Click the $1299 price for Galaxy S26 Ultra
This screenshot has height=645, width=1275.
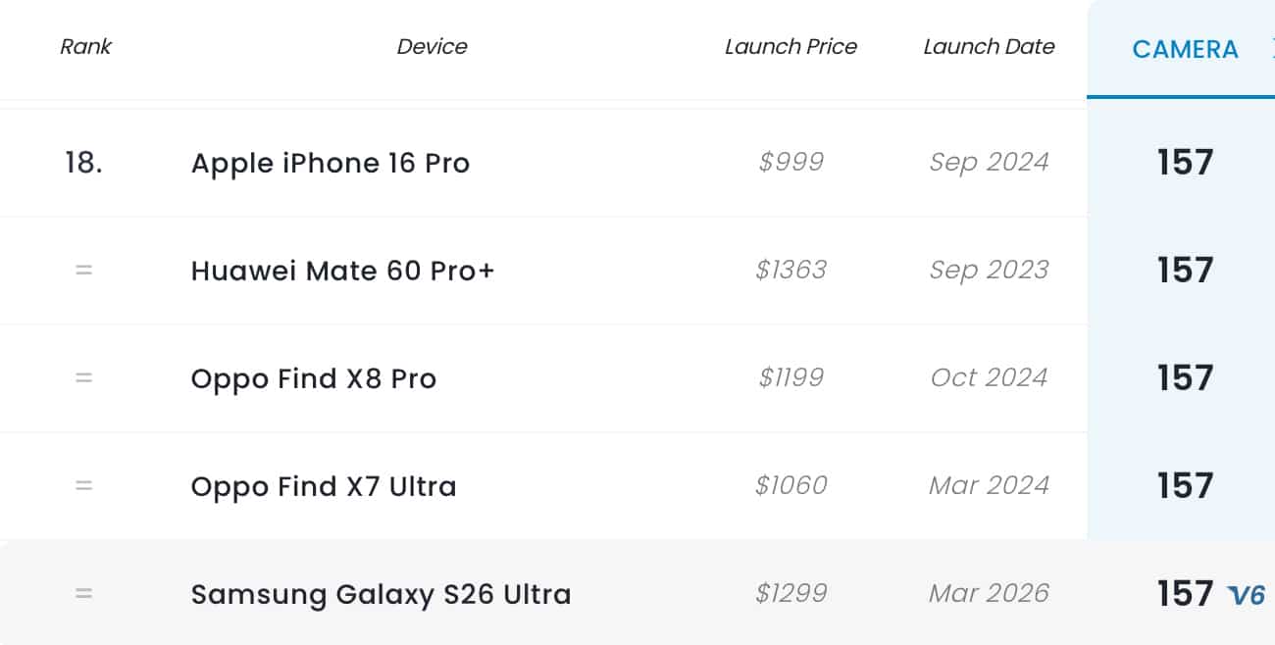790,593
